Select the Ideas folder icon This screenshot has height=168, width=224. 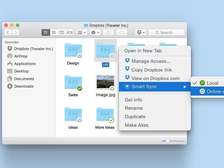[73, 114]
